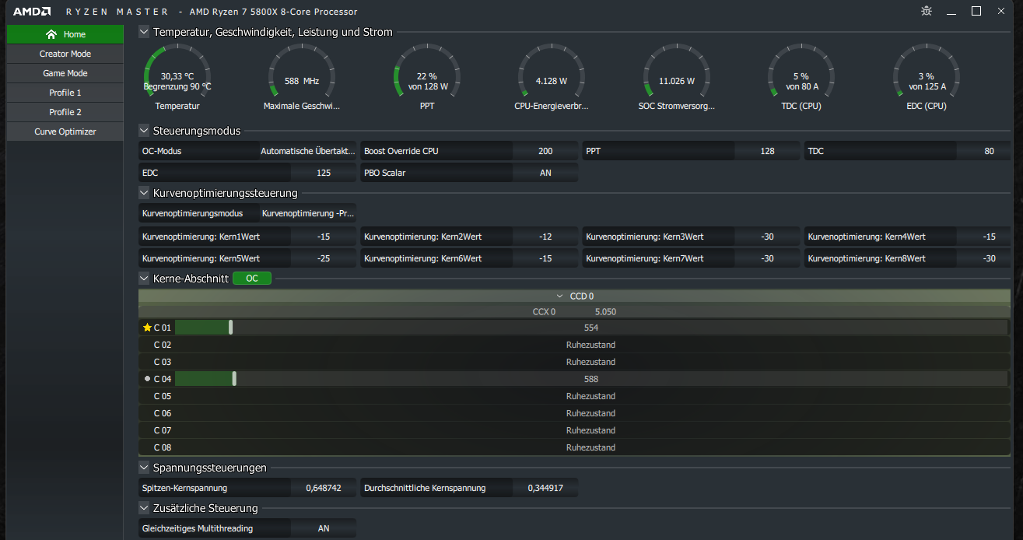The height and width of the screenshot is (540, 1023).
Task: Open Profile 2
Action: (x=65, y=112)
